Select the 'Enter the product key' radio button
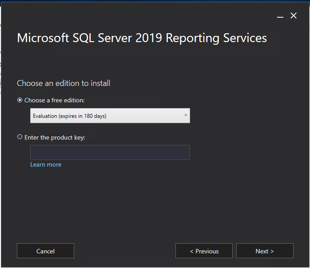 click(x=20, y=137)
